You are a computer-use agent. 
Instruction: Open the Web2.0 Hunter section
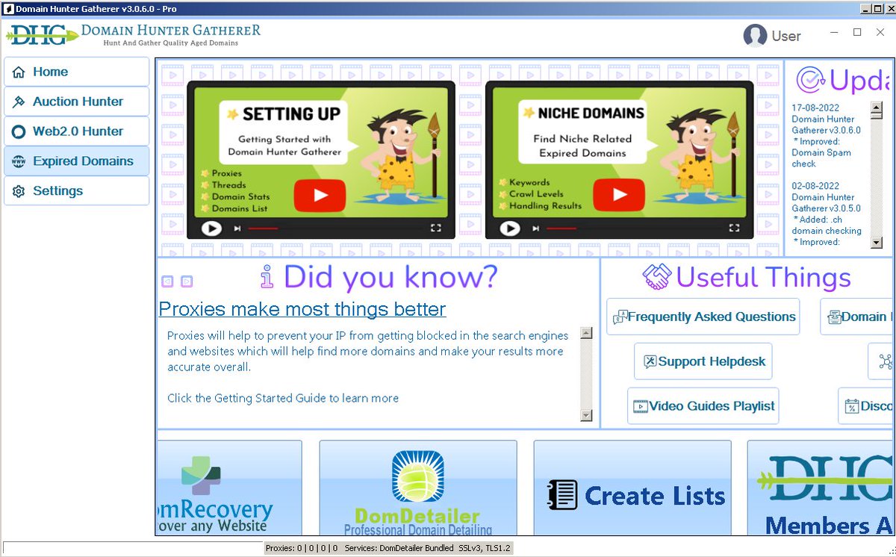[x=76, y=131]
